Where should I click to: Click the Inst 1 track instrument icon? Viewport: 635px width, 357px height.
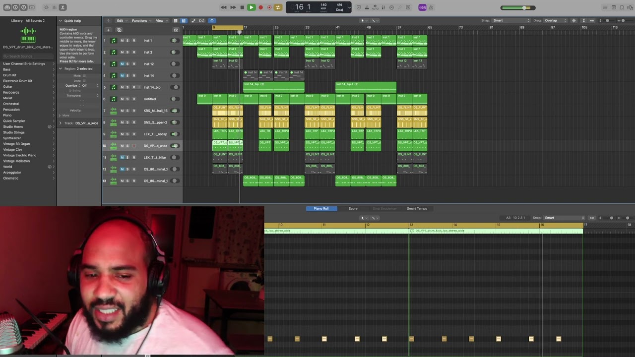coord(114,41)
